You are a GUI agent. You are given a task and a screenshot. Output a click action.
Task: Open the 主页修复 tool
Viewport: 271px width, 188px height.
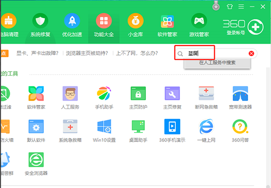(172, 97)
